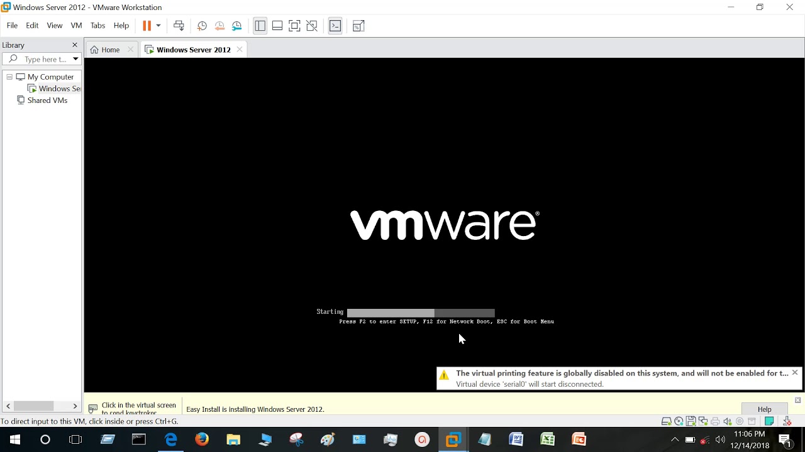Image resolution: width=805 pixels, height=452 pixels.
Task: Click the virtual printing warning message text
Action: pos(622,373)
